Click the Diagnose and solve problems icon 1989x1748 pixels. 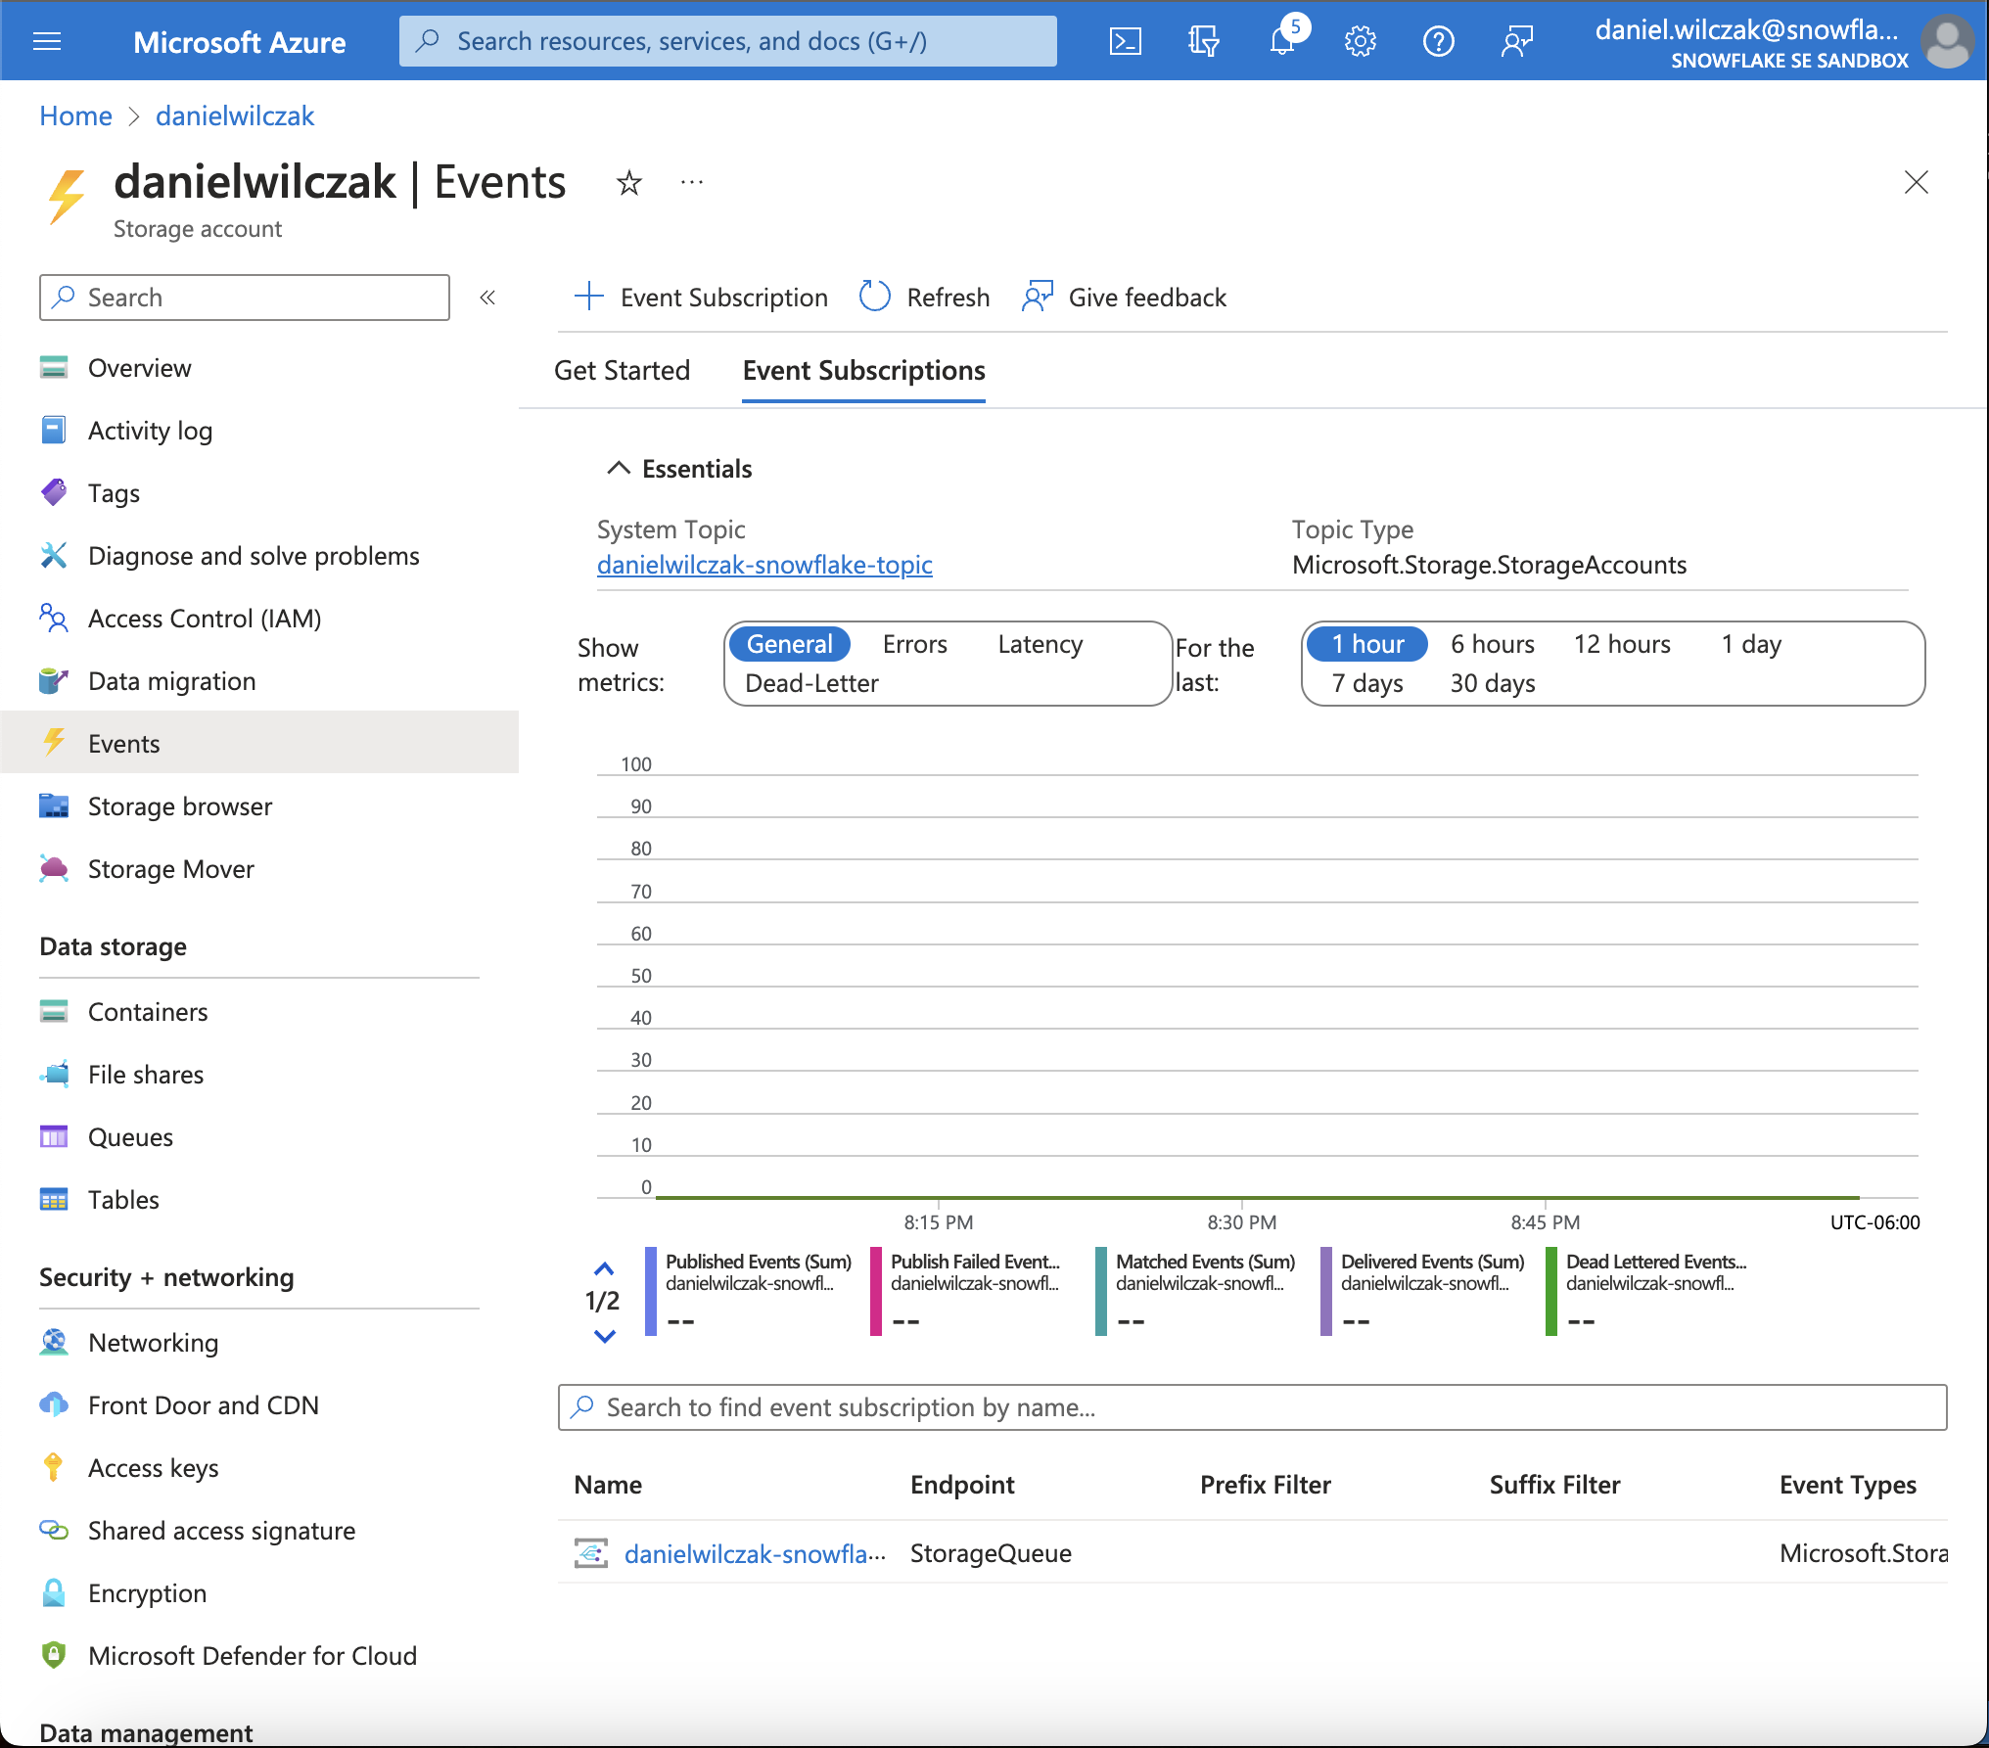[x=54, y=555]
